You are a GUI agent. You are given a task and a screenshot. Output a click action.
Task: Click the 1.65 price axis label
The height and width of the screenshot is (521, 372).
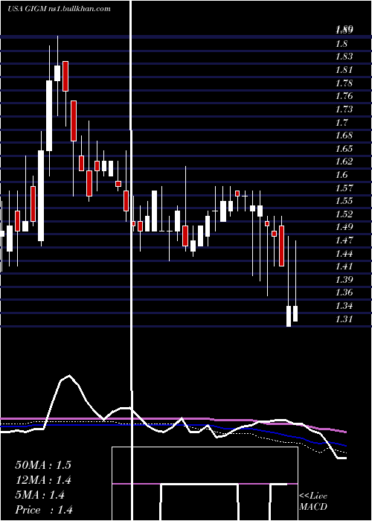(x=344, y=149)
